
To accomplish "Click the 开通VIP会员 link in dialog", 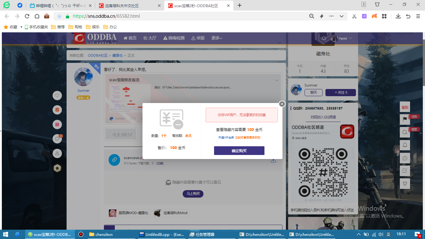I will coord(226,137).
